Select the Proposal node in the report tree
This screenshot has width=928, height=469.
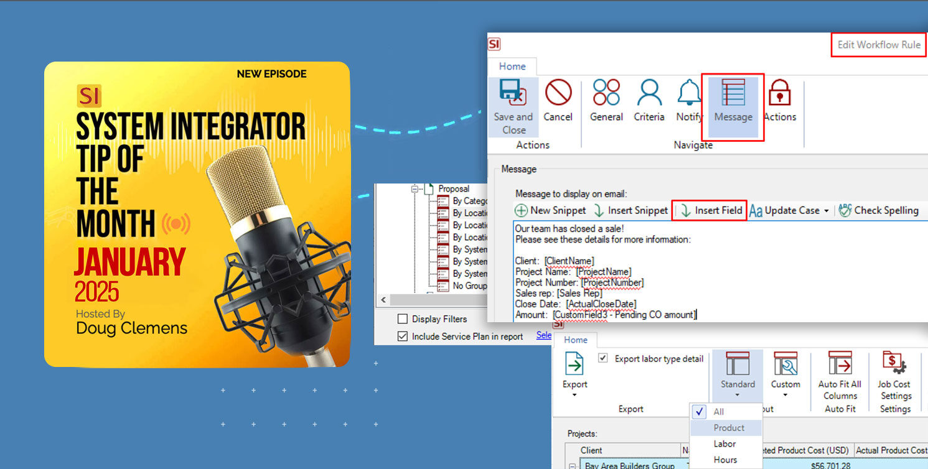point(454,188)
